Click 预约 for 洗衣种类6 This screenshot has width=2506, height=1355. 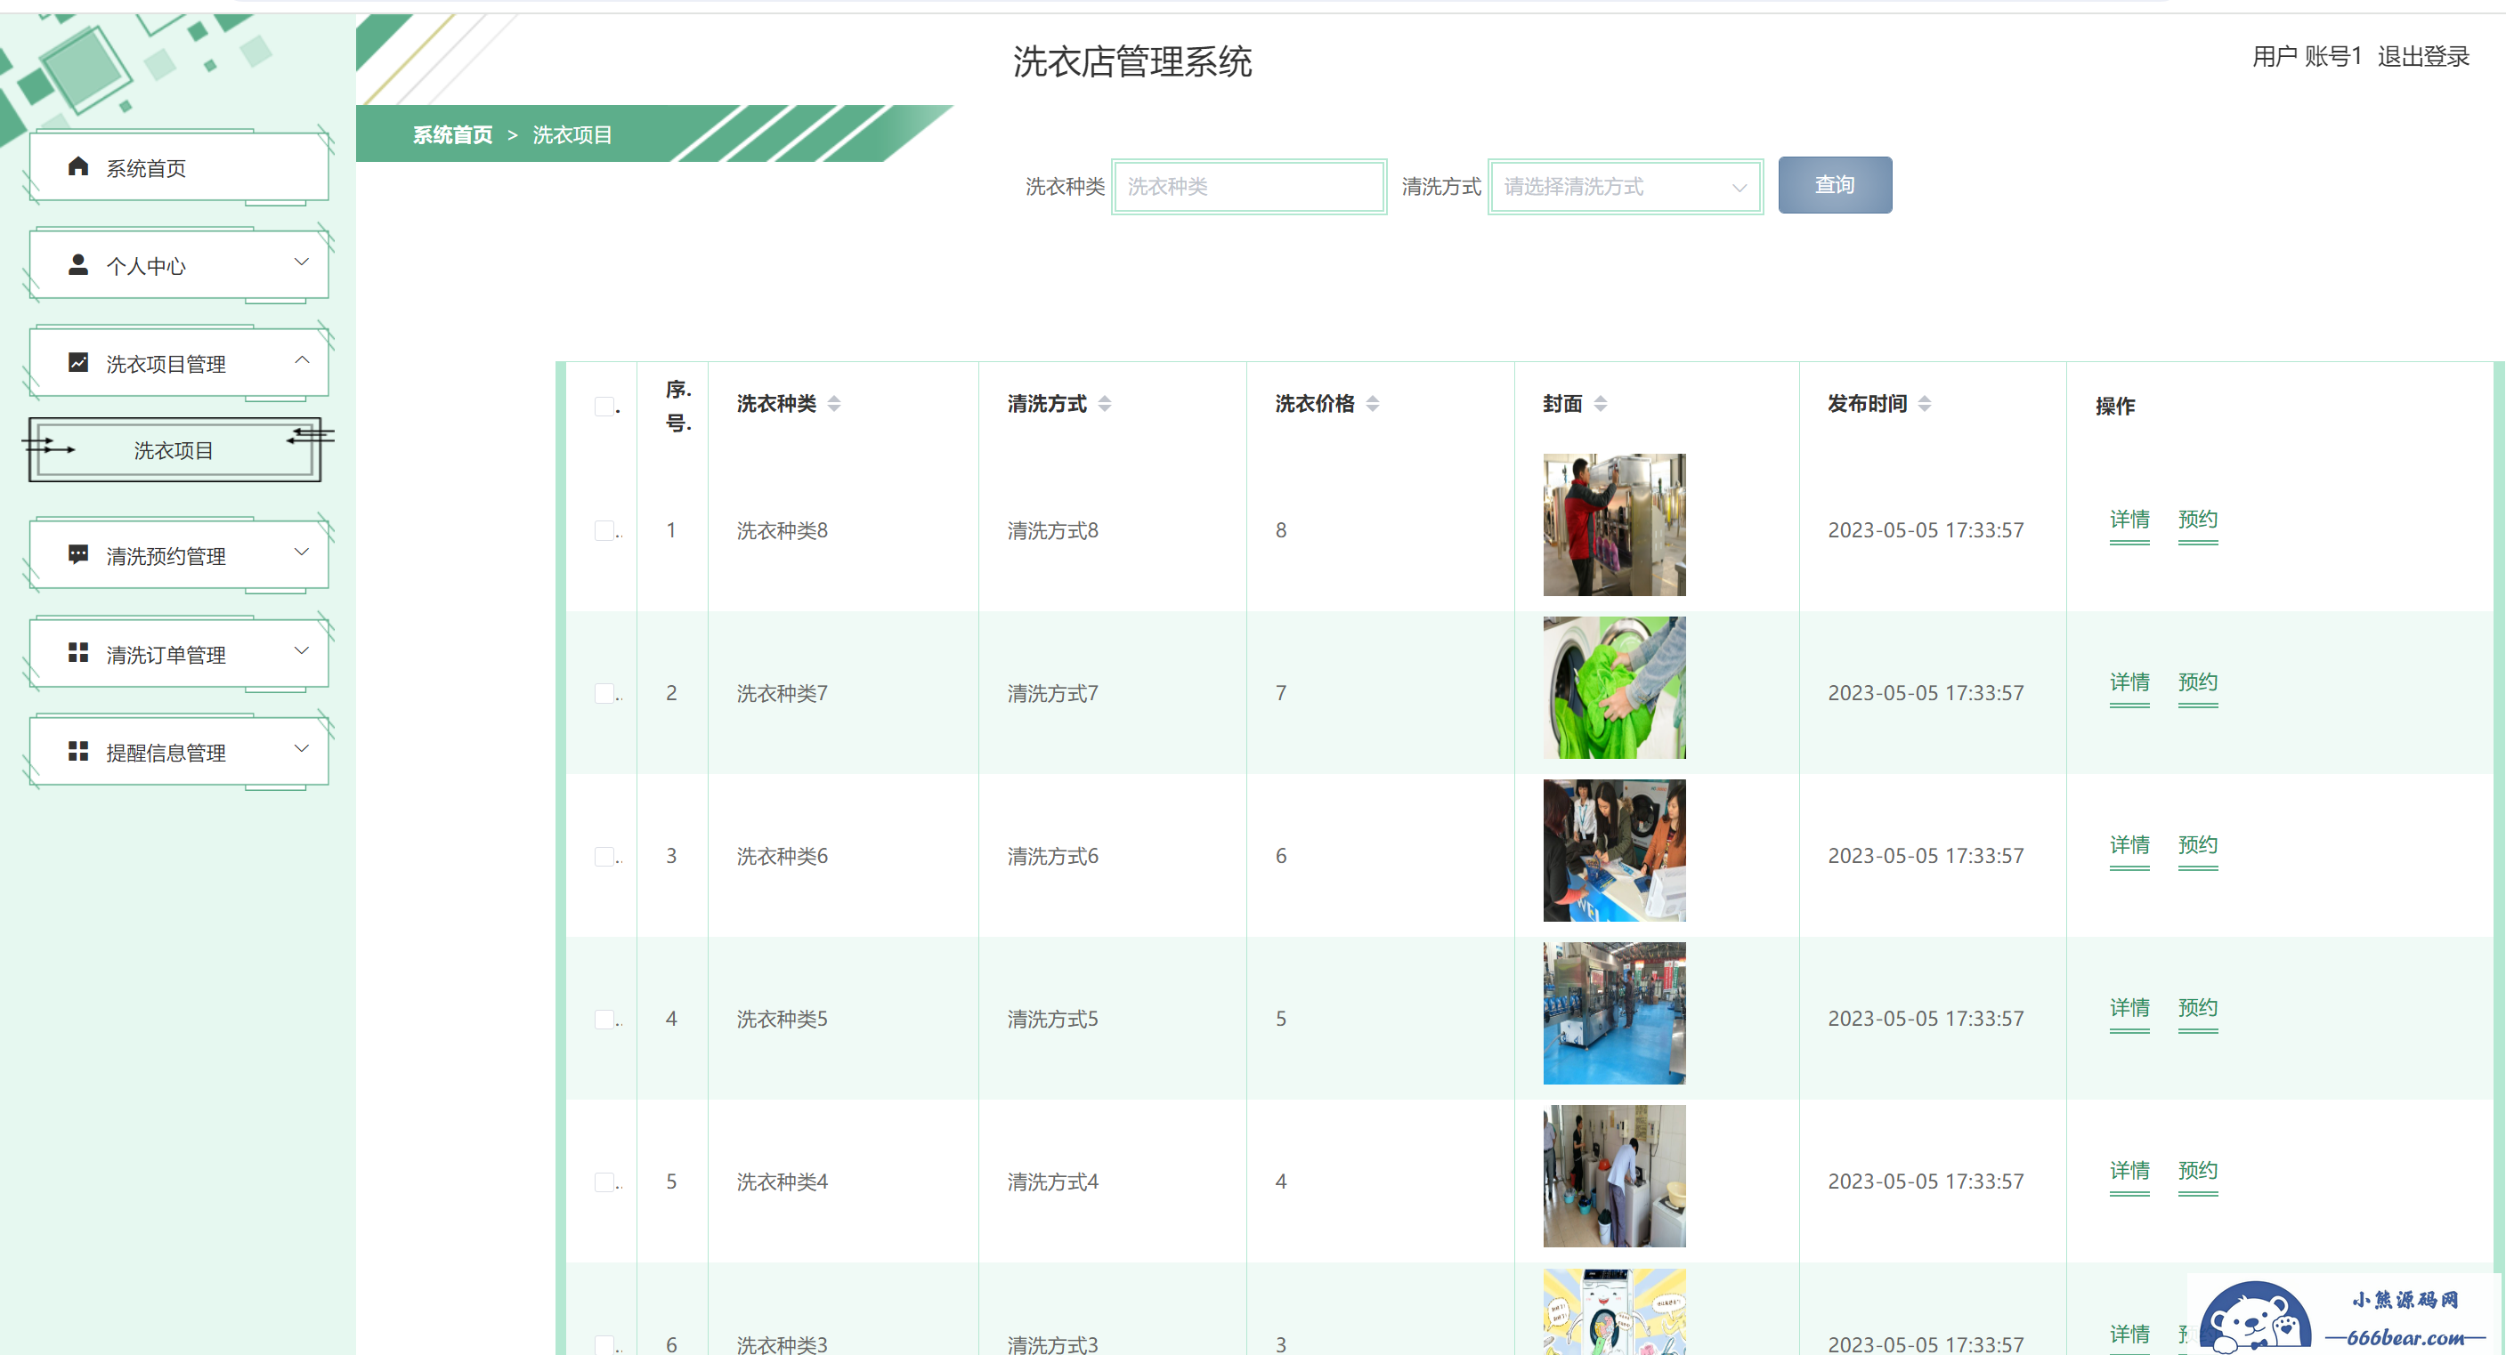[x=2198, y=846]
